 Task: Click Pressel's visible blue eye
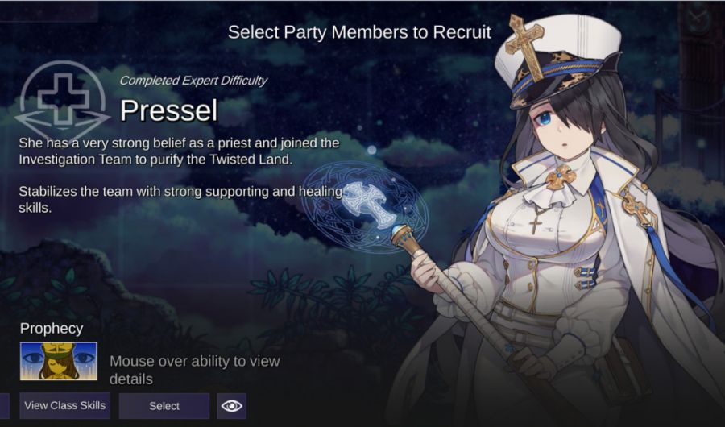[545, 118]
